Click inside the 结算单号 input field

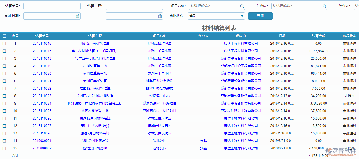(x=52, y=6)
